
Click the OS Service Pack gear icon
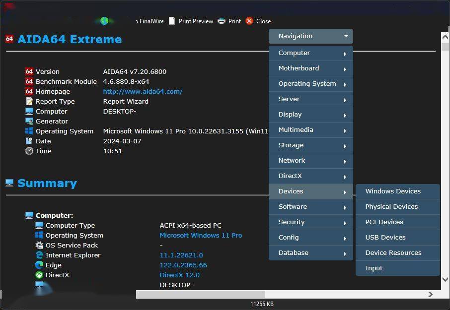(39, 245)
